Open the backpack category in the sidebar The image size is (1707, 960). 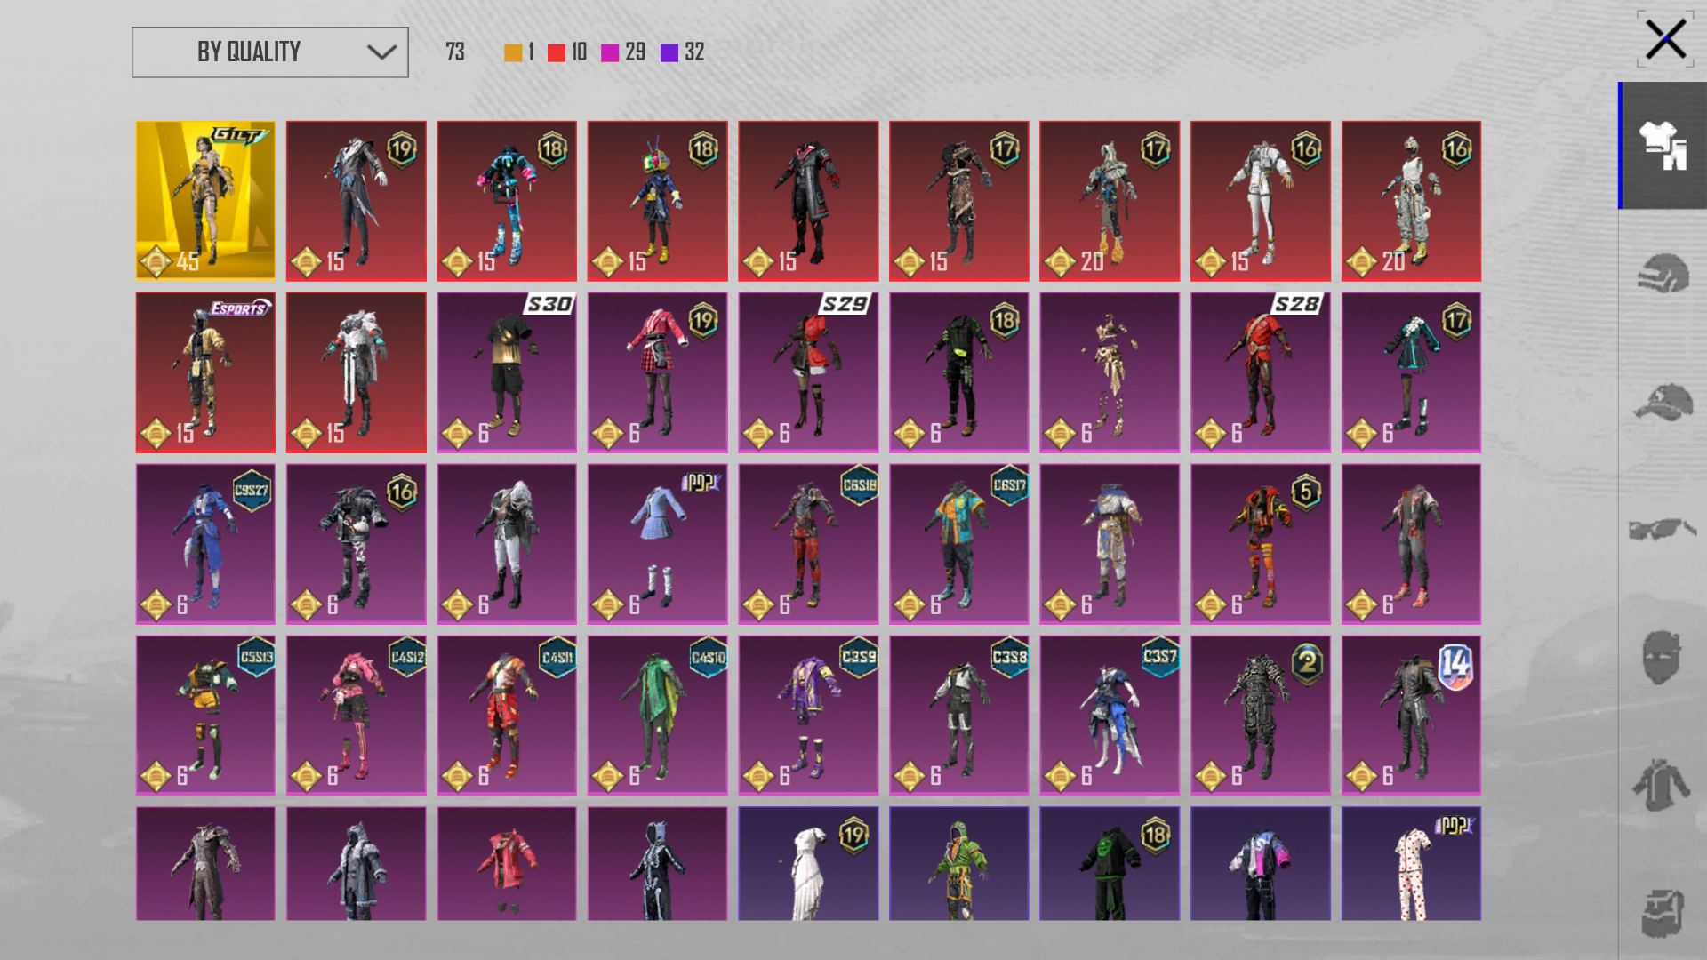click(1663, 913)
